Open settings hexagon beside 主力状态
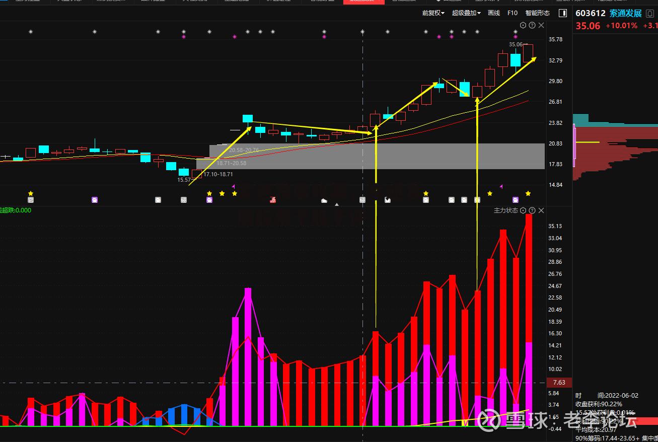The width and height of the screenshot is (658, 442). point(523,210)
